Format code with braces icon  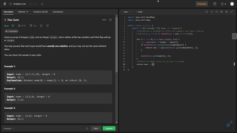[211, 12]
